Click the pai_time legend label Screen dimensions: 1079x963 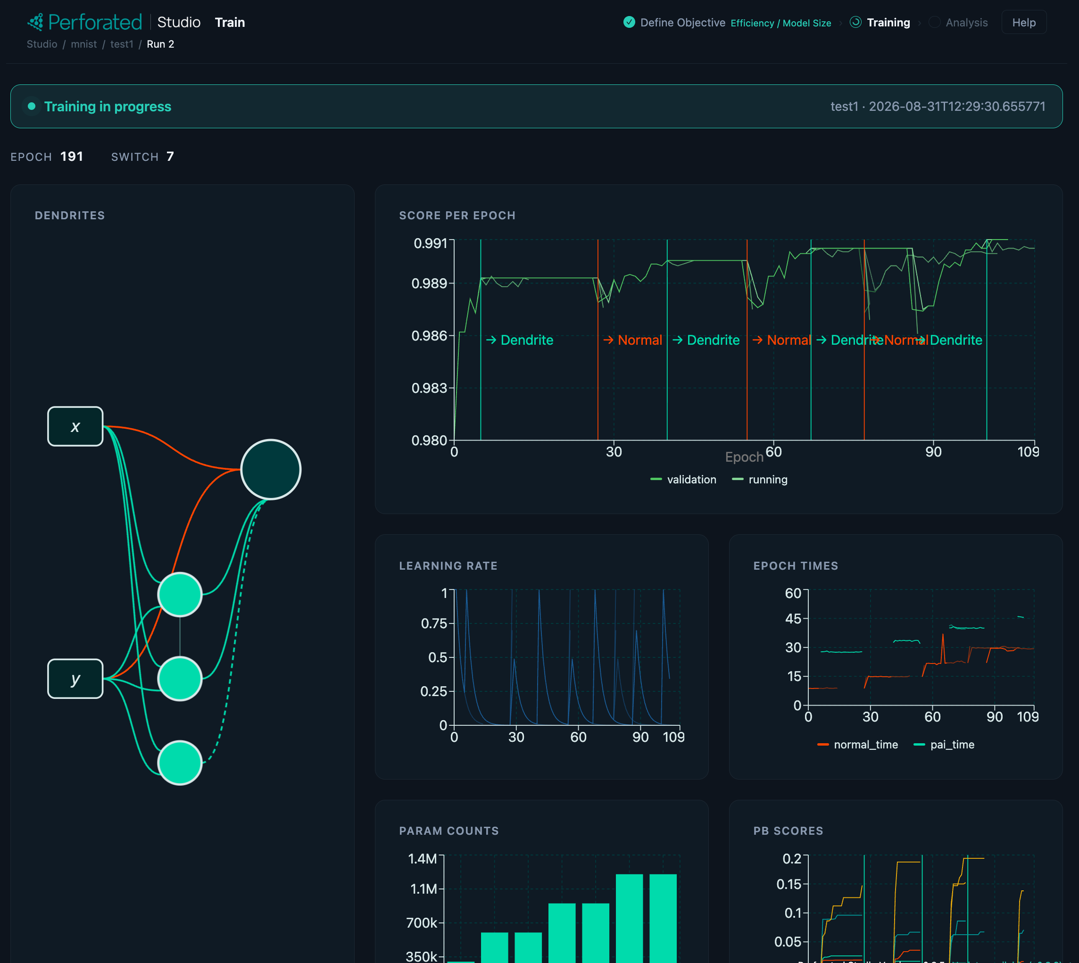tap(952, 745)
